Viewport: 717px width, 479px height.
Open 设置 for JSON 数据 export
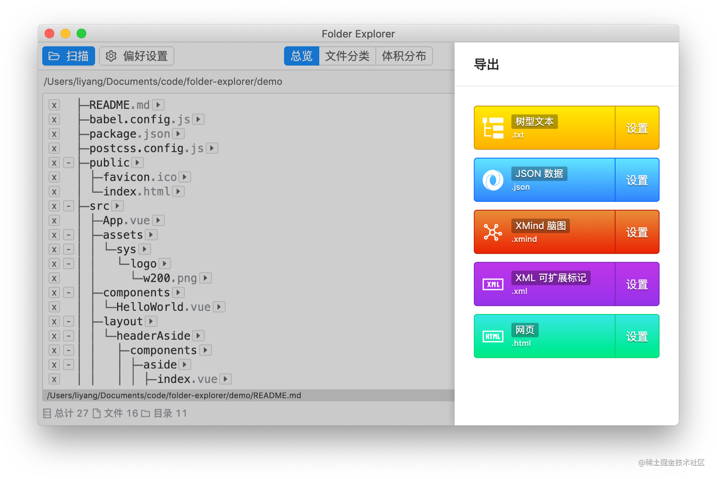pos(637,180)
